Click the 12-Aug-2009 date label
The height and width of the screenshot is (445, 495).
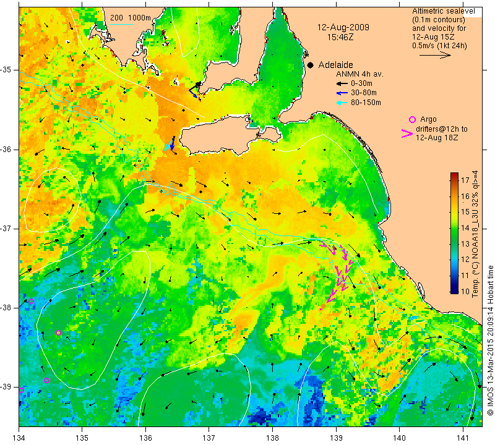pos(343,27)
